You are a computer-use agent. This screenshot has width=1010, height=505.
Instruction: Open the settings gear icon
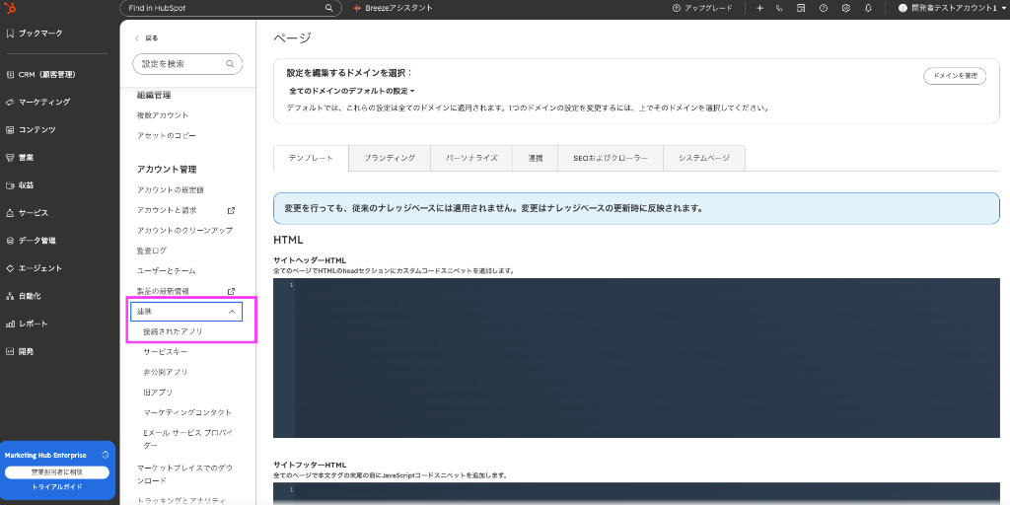(845, 8)
